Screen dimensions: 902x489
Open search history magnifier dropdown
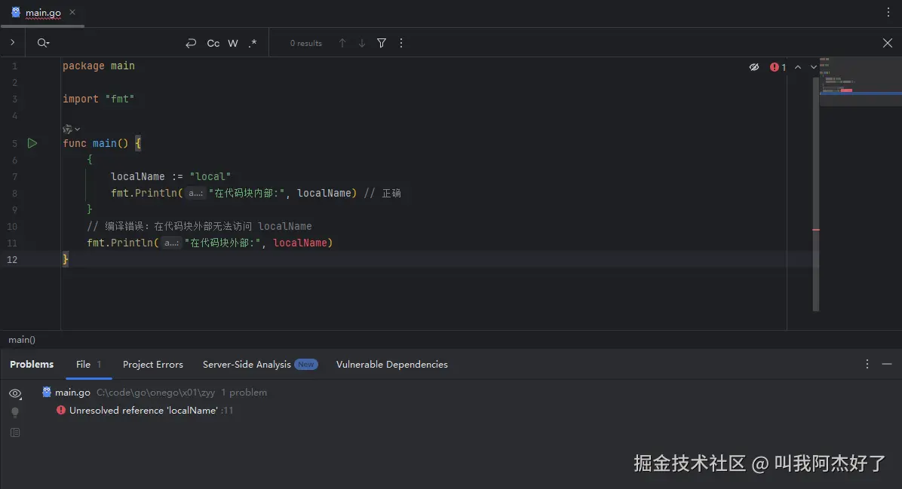pos(43,43)
